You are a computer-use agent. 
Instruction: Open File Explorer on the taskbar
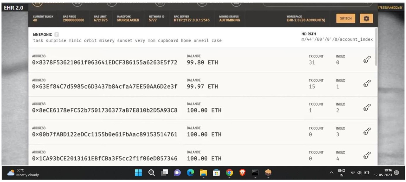203,173
